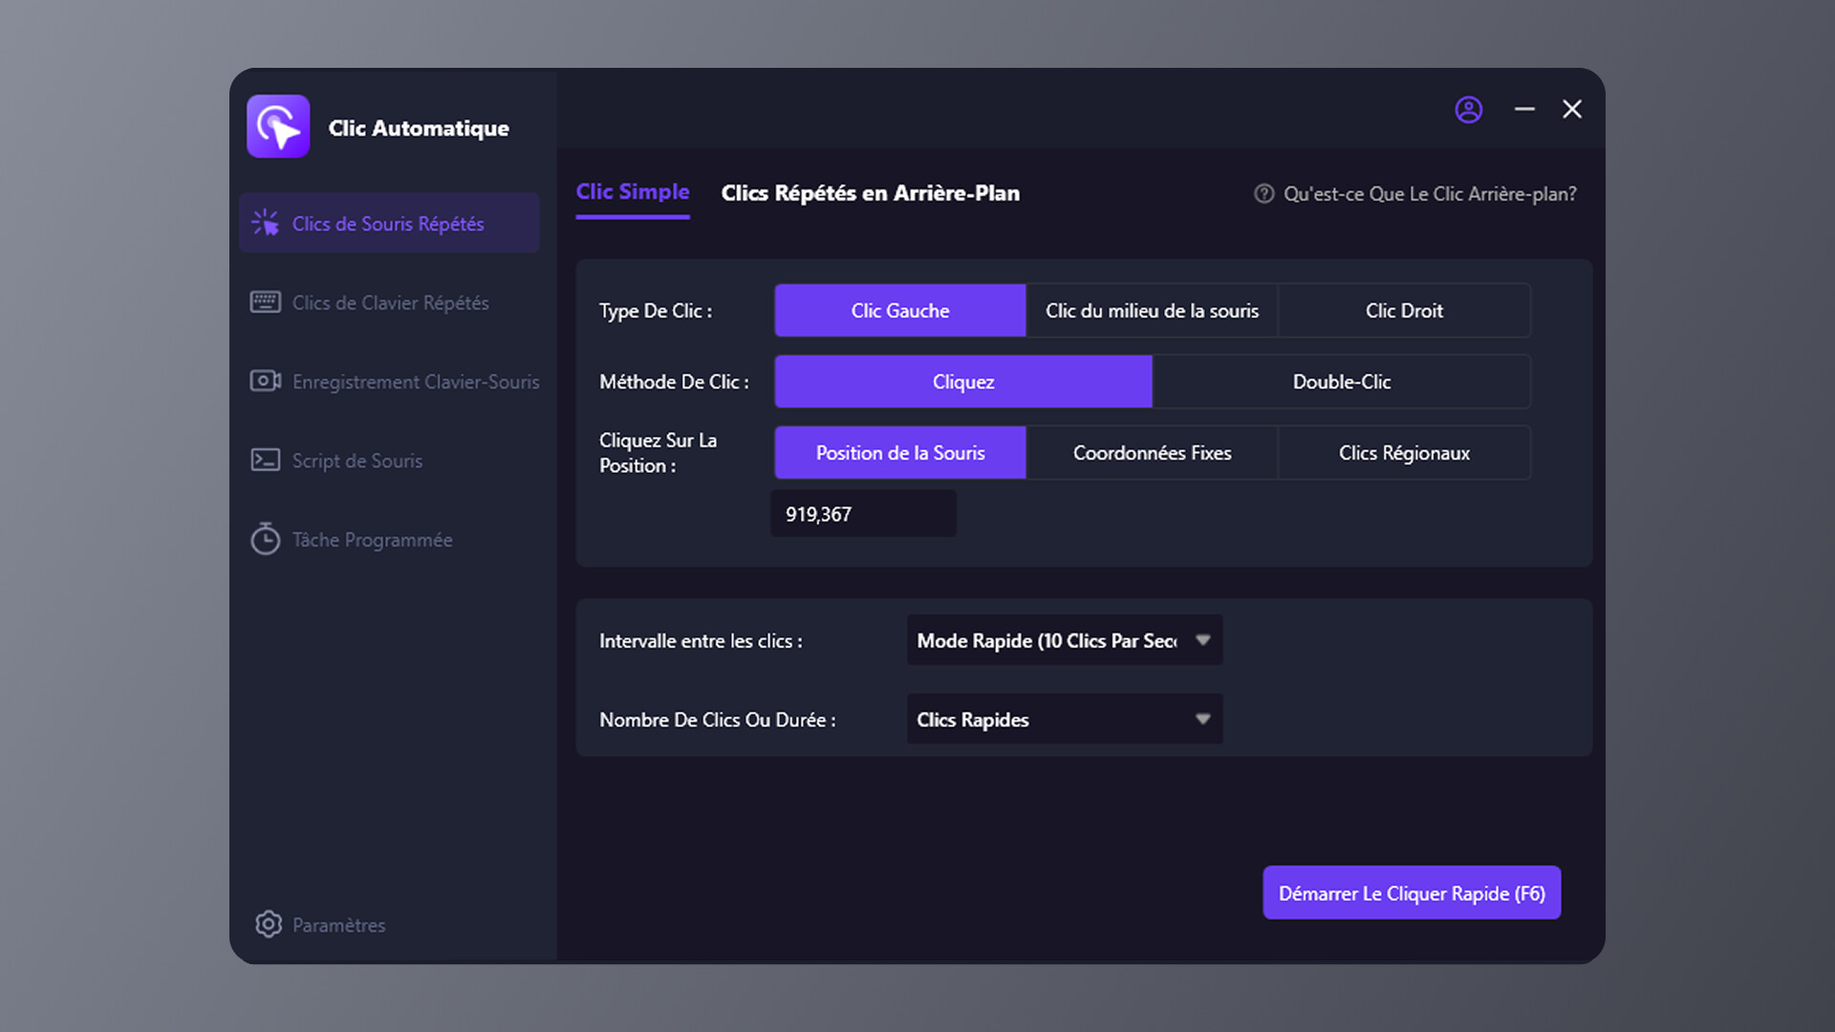1835x1032 pixels.
Task: Click the Tâche Programmée stopwatch icon
Action: point(265,539)
